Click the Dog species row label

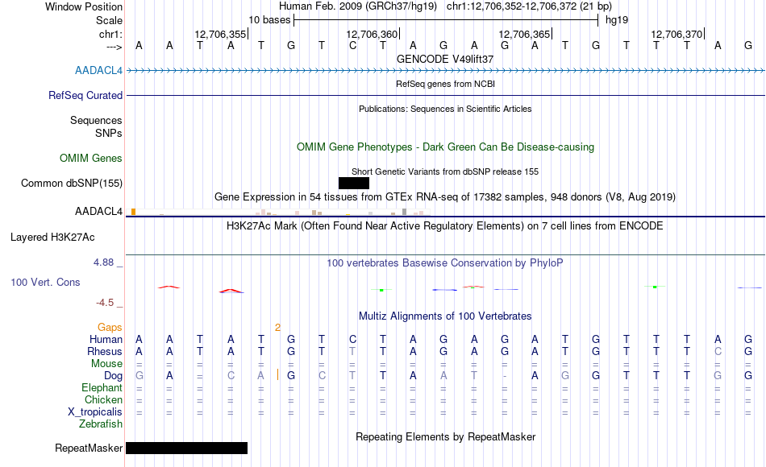coord(113,376)
